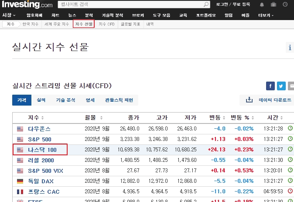Switch to the 명세 tab
Viewport: 294px width, 202px height.
pos(90,100)
